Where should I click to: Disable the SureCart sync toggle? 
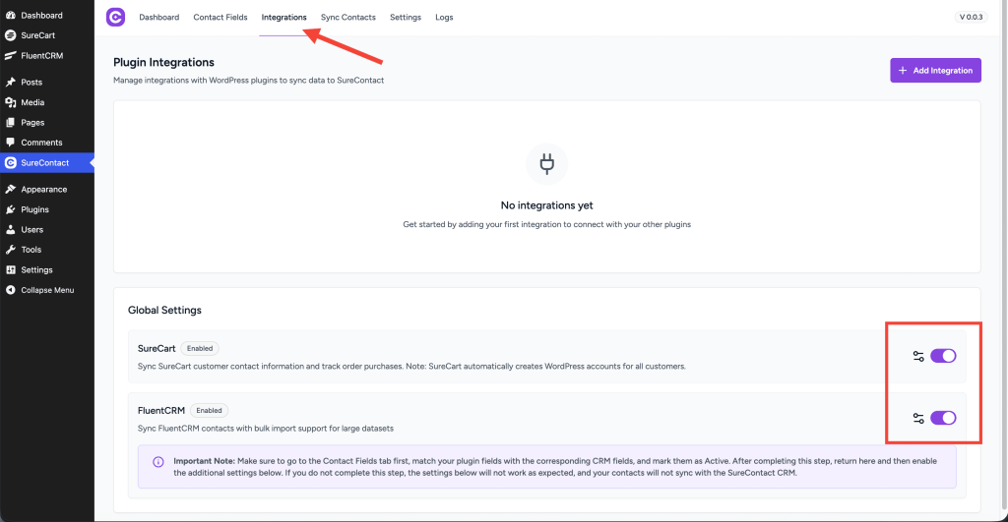(x=943, y=356)
